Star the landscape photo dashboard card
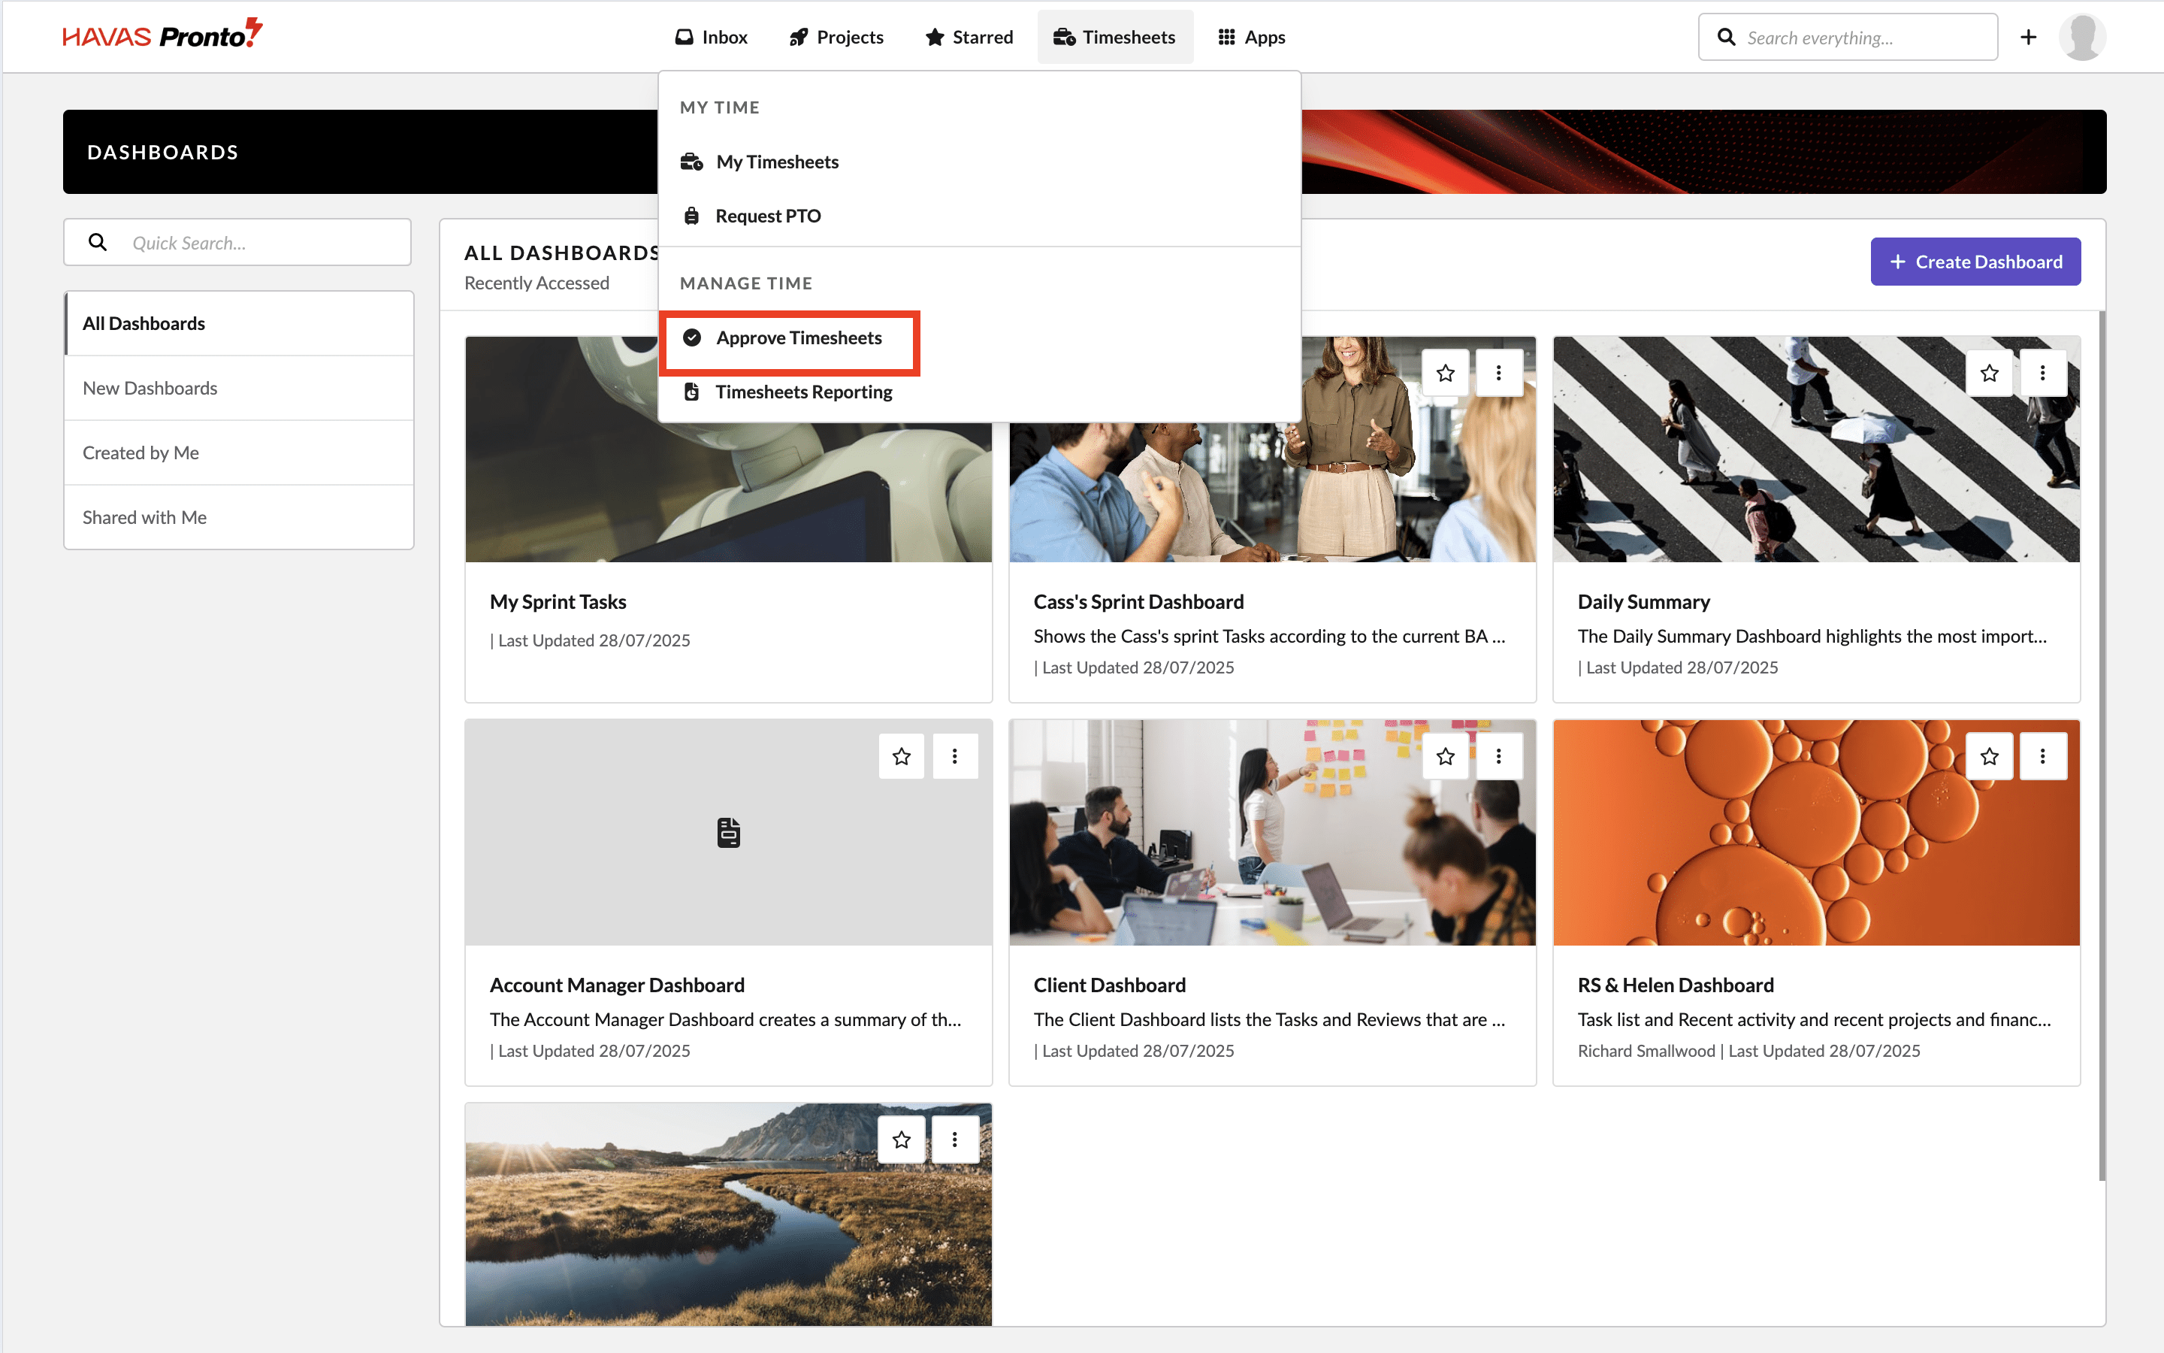 pyautogui.click(x=902, y=1139)
